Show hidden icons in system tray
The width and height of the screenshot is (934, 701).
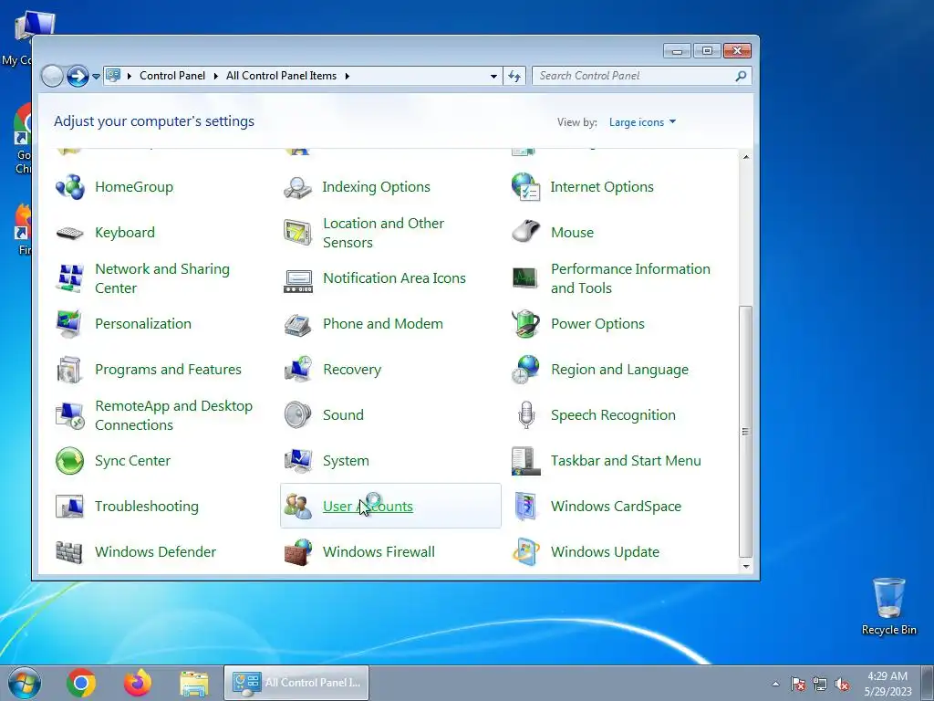[775, 684]
